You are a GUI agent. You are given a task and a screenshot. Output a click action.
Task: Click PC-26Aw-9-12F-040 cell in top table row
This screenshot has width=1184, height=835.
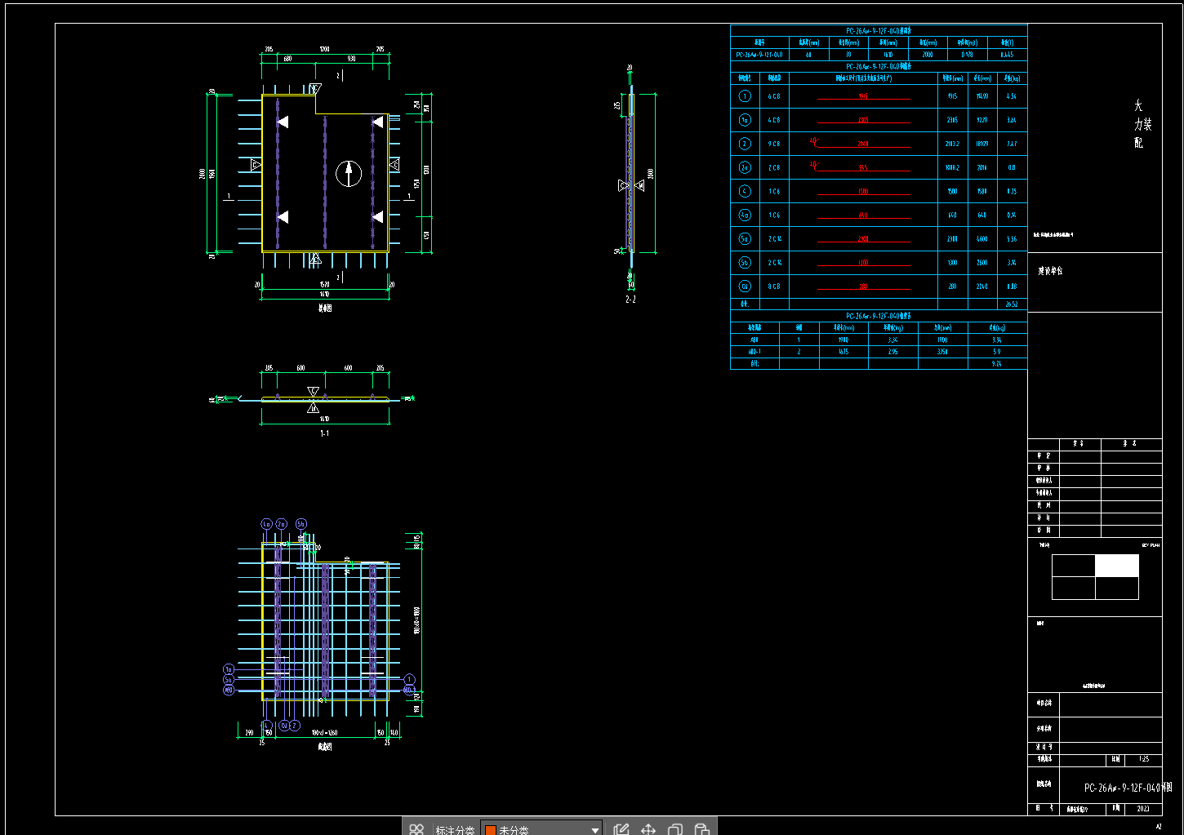pyautogui.click(x=759, y=55)
